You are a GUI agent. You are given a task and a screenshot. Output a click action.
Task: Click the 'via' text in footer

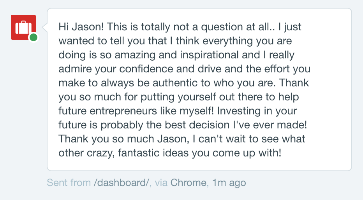[161, 182]
